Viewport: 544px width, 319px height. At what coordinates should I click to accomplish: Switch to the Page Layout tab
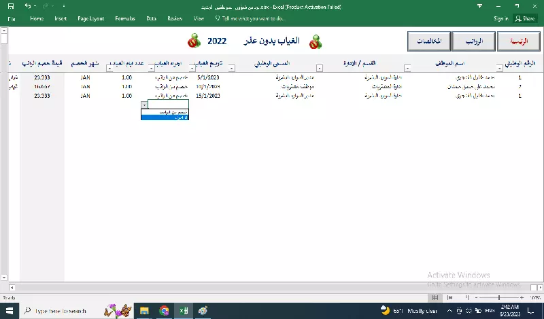[90, 18]
